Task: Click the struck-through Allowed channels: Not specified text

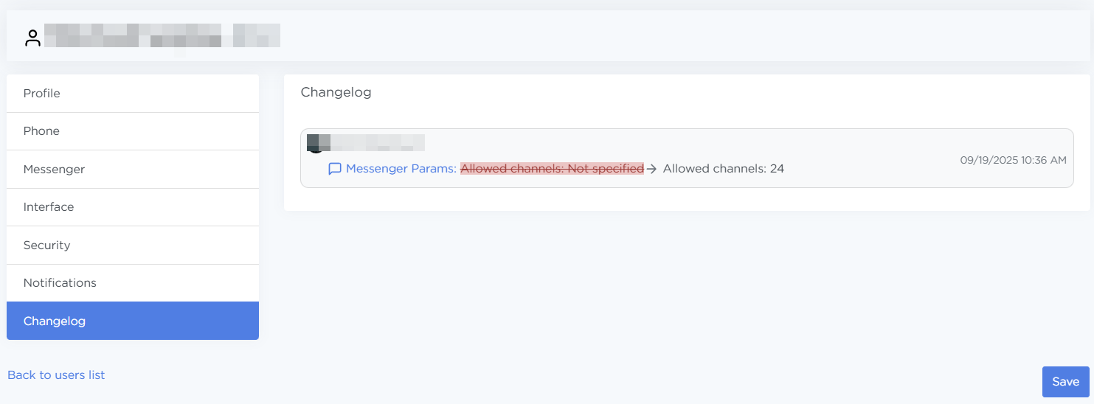Action: (x=552, y=169)
